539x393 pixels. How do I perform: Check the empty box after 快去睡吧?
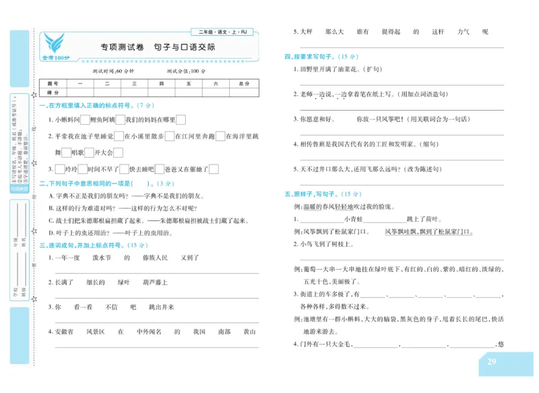160,168
